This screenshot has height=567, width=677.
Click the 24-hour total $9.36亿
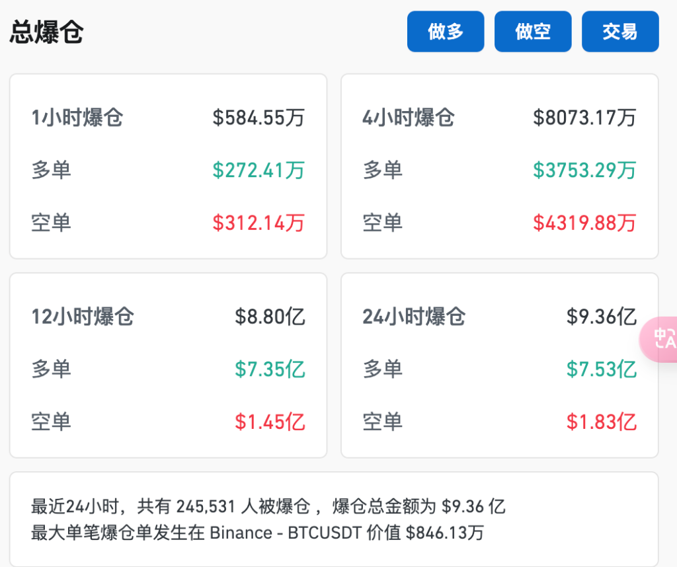602,317
